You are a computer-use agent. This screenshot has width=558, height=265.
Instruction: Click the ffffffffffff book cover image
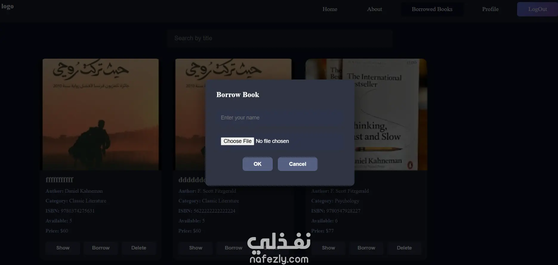pos(101,114)
